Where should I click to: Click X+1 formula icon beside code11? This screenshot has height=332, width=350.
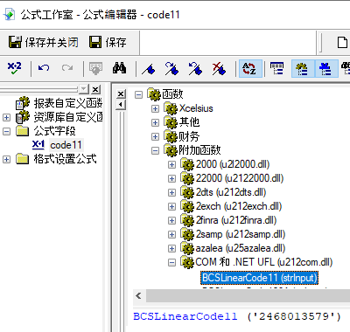click(x=38, y=145)
